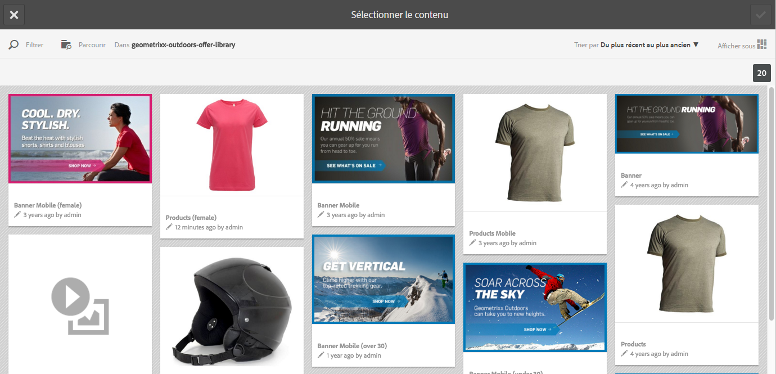
Task: Select olive t-shirt Products Mobile thumbnail
Action: (535, 152)
